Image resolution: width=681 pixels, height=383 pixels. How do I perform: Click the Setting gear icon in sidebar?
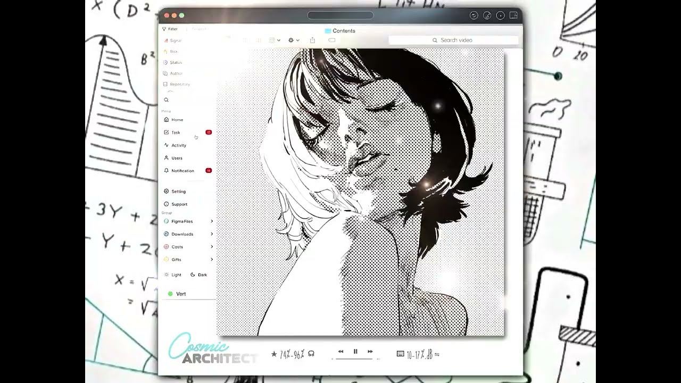167,191
